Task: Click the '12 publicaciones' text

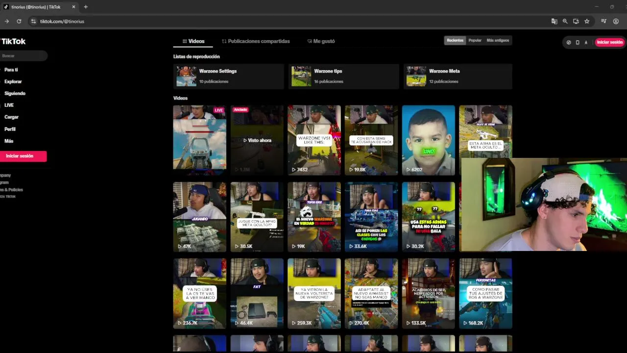Action: pyautogui.click(x=444, y=81)
